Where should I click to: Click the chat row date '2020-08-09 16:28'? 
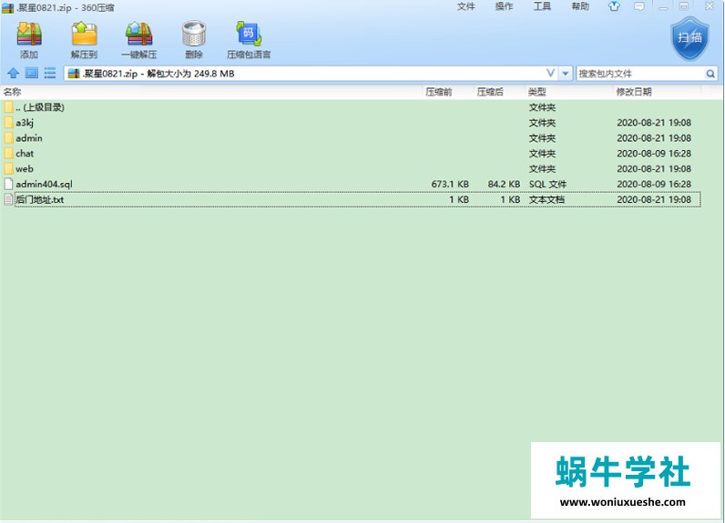click(x=654, y=153)
